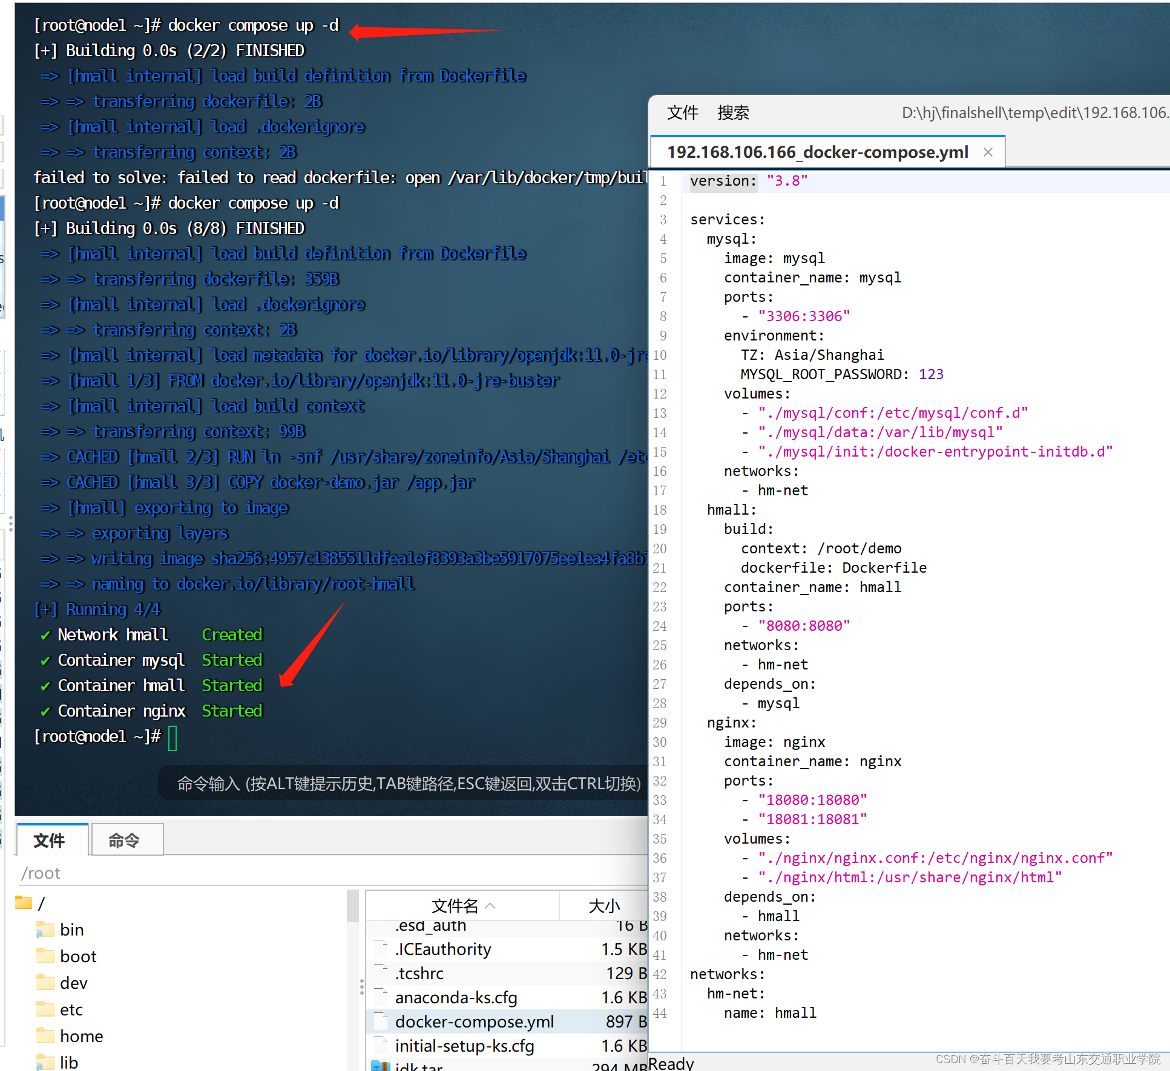Open the 文件 menu in the editor window
Image resolution: width=1170 pixels, height=1071 pixels.
[682, 112]
